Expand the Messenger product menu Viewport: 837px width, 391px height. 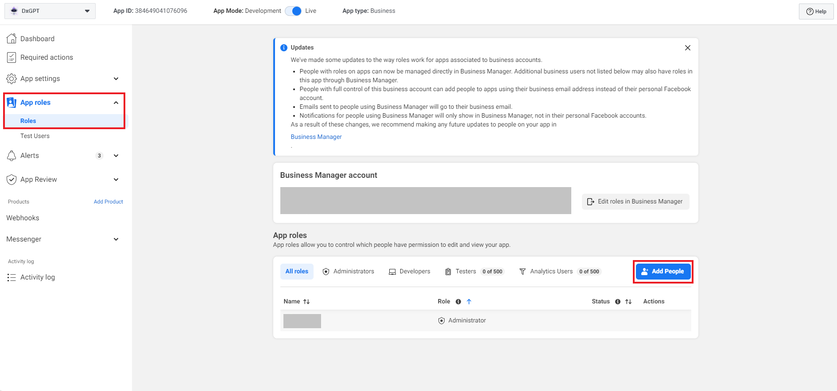coord(116,239)
